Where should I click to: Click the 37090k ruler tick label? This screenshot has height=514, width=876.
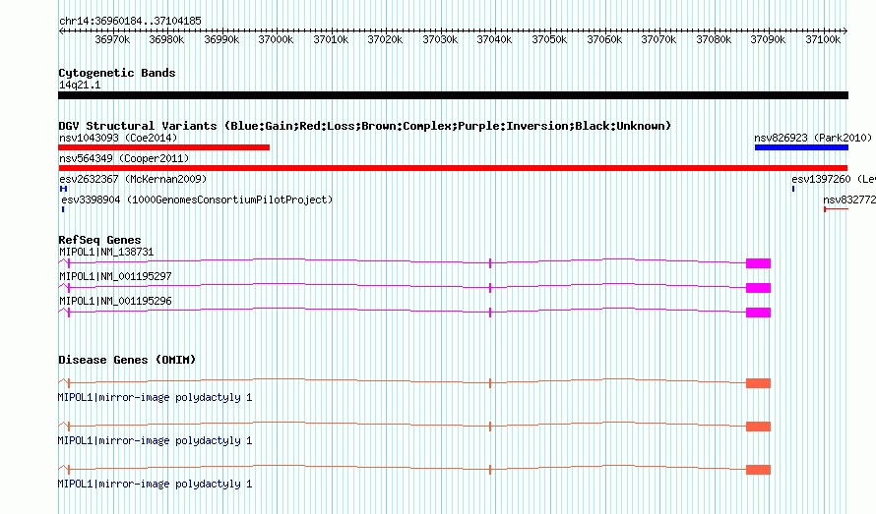click(x=768, y=39)
